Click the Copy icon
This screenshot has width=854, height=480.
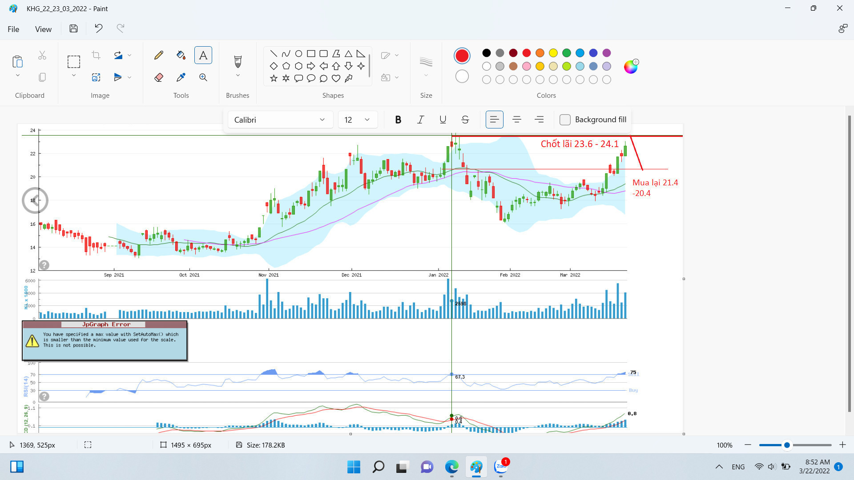click(42, 77)
